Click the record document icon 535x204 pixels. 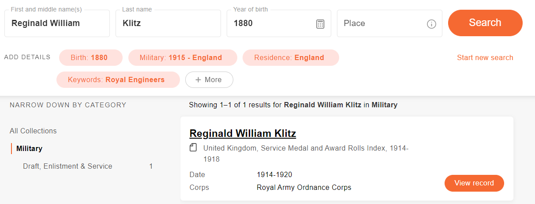pyautogui.click(x=193, y=148)
